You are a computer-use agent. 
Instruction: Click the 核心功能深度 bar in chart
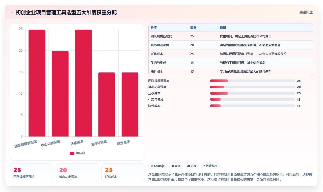(x=60, y=94)
